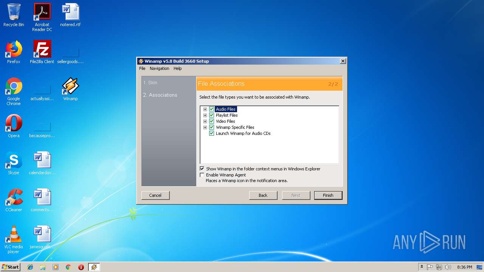Open the Help menu in Setup

(178, 68)
